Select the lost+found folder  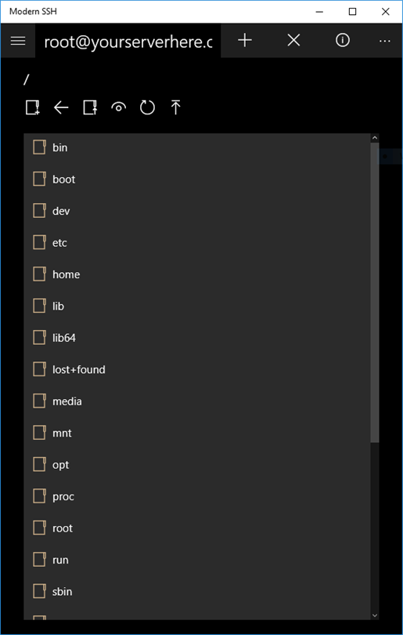tap(197, 369)
